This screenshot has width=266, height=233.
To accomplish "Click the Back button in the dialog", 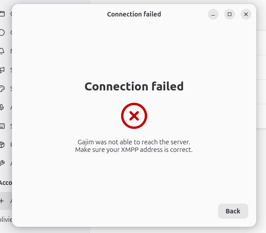I will tap(233, 211).
